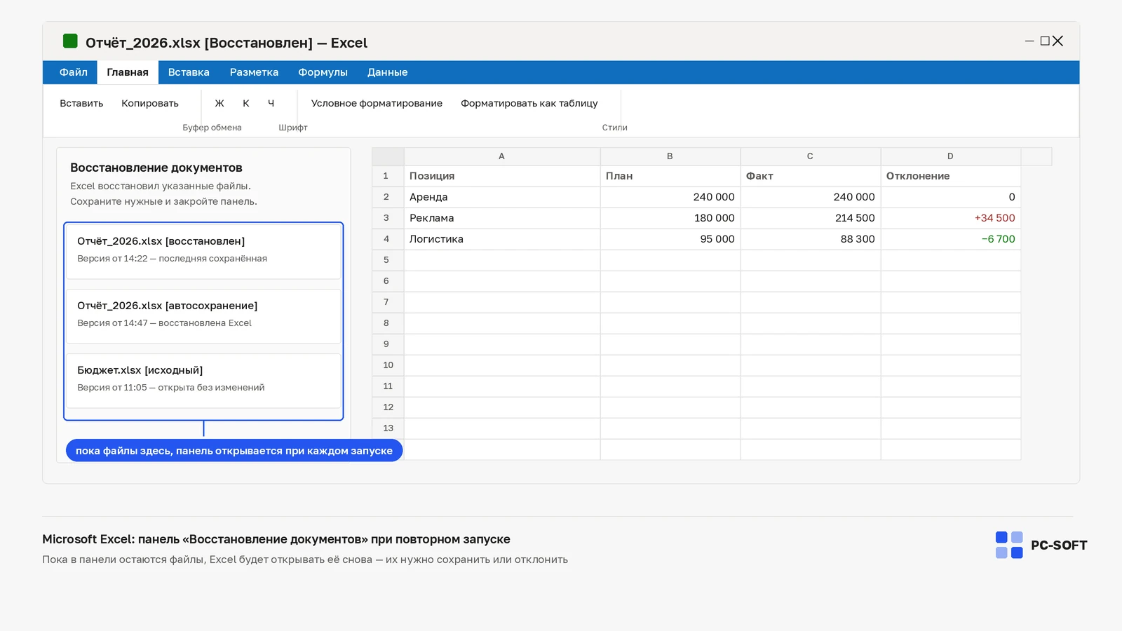The image size is (1122, 631).
Task: Click the cell with 180 000
Action: tap(670, 218)
